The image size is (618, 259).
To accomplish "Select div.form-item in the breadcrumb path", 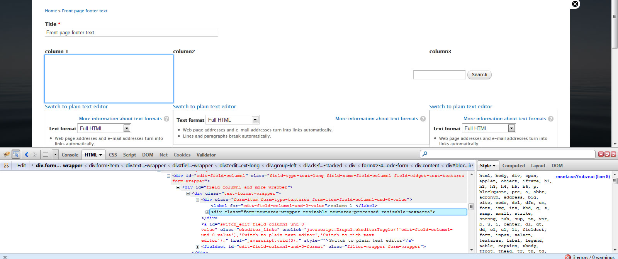I will (104, 165).
